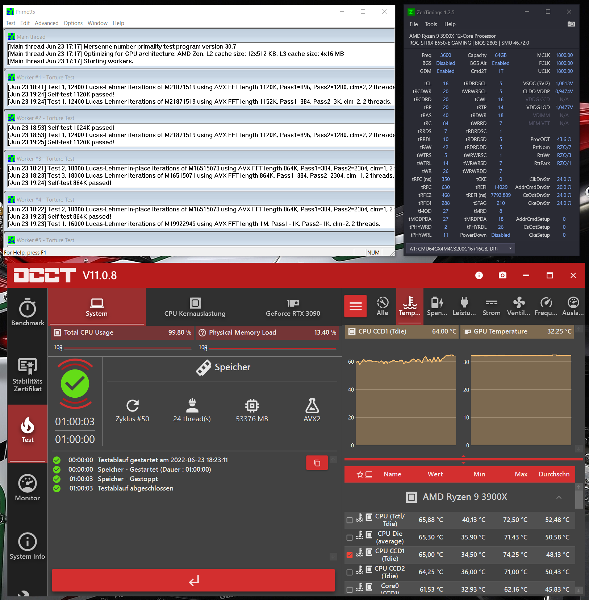This screenshot has height=600, width=589.
Task: Sort sensor table by Durchschn column
Action: [554, 474]
